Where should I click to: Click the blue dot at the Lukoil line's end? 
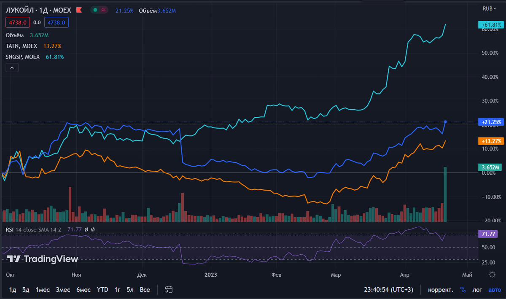[x=445, y=122]
